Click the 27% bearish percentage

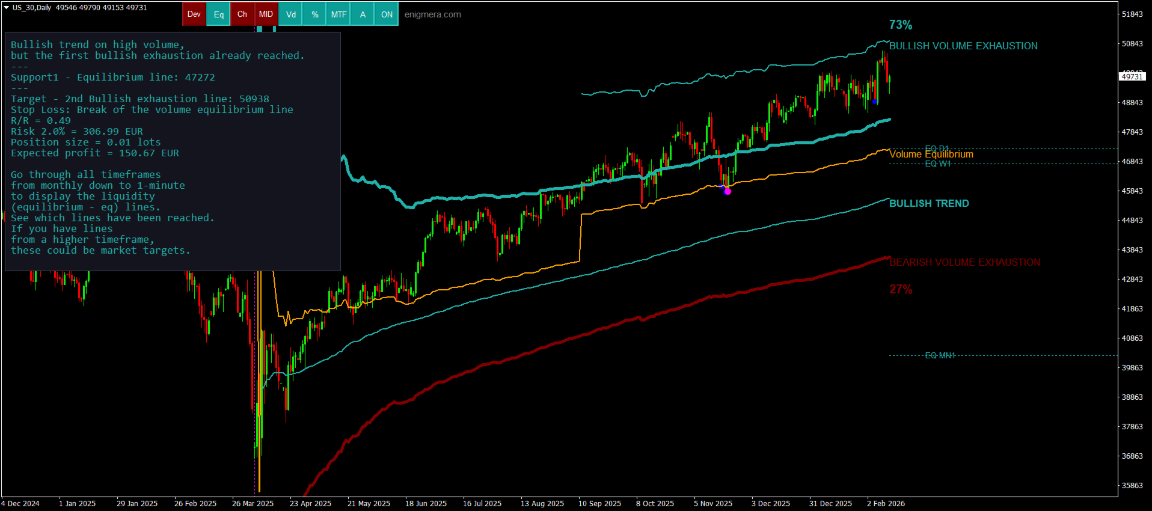[901, 289]
